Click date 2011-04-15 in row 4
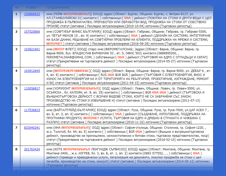 pos(130,83)
